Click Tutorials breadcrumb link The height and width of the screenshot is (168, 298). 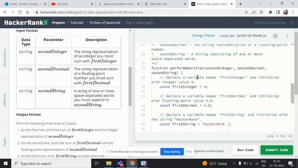tap(77, 23)
